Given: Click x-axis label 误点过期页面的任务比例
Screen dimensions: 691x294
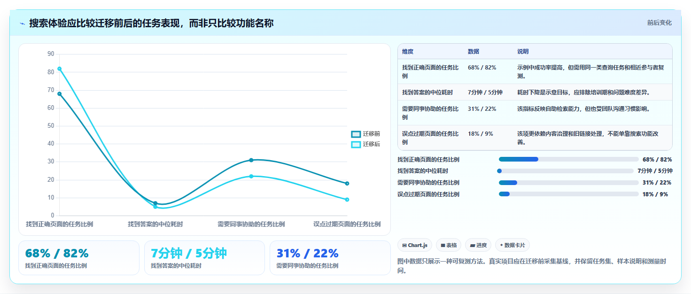Looking at the screenshot, I should [347, 224].
